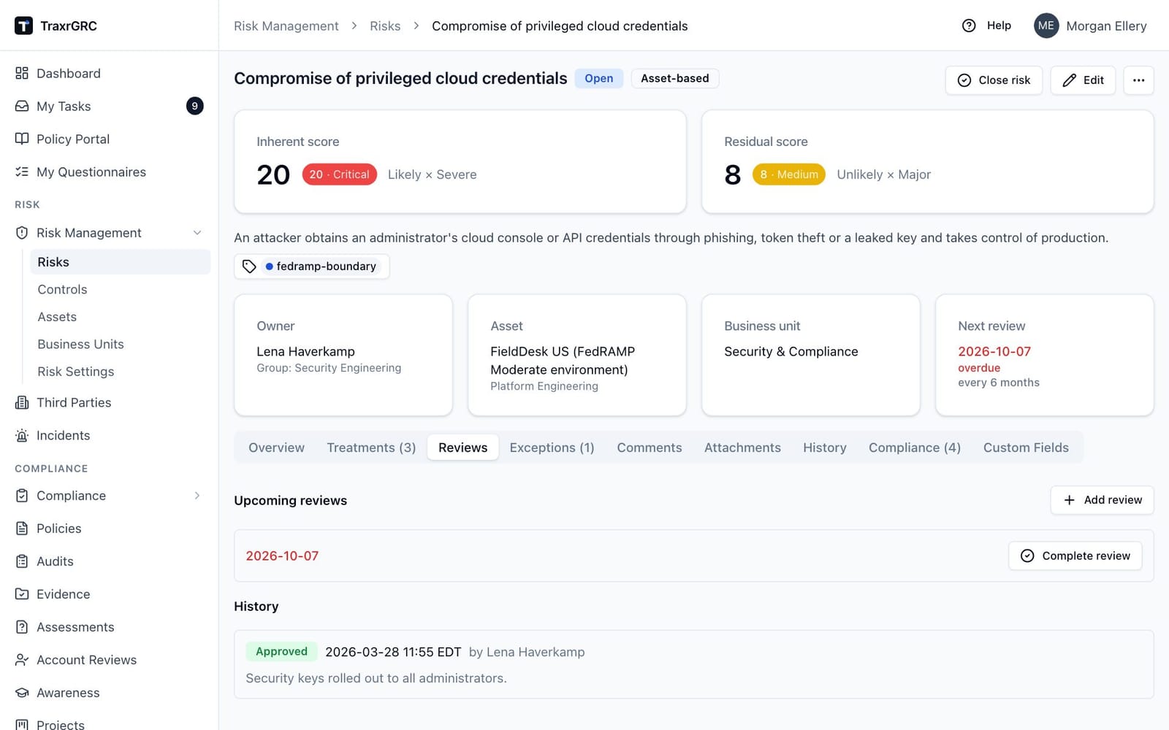Click the Policy Portal book icon

(x=22, y=139)
